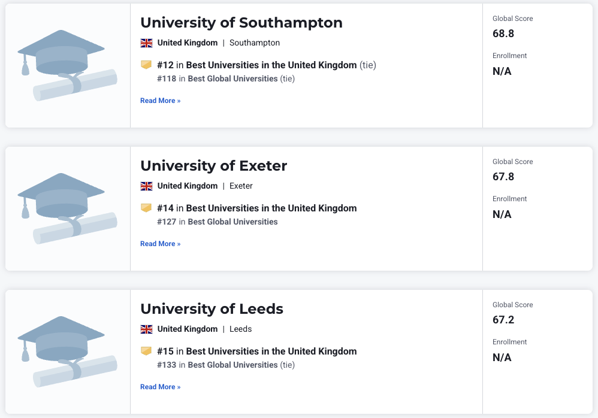Screen dimensions: 598x418
Task: Click Leeds' Global Score value 67.2
Action: coord(503,320)
